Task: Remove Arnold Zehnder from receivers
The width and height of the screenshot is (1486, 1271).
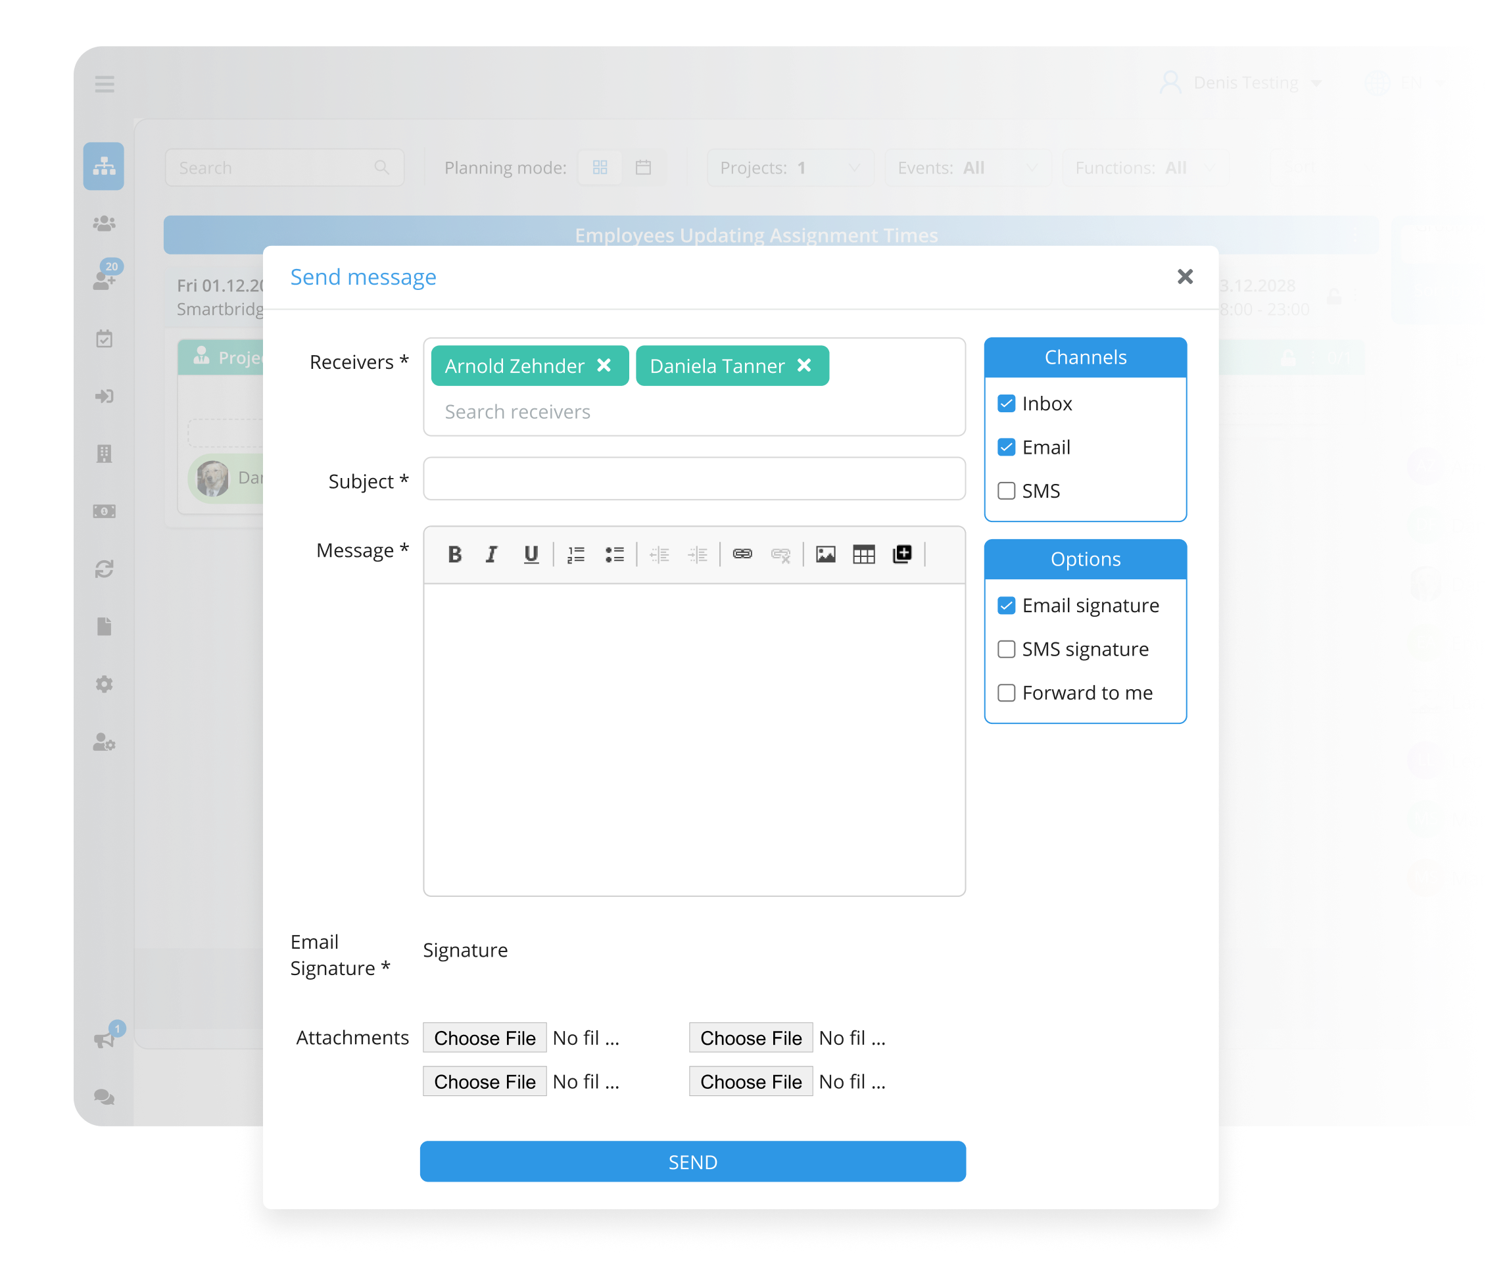Action: click(x=604, y=366)
